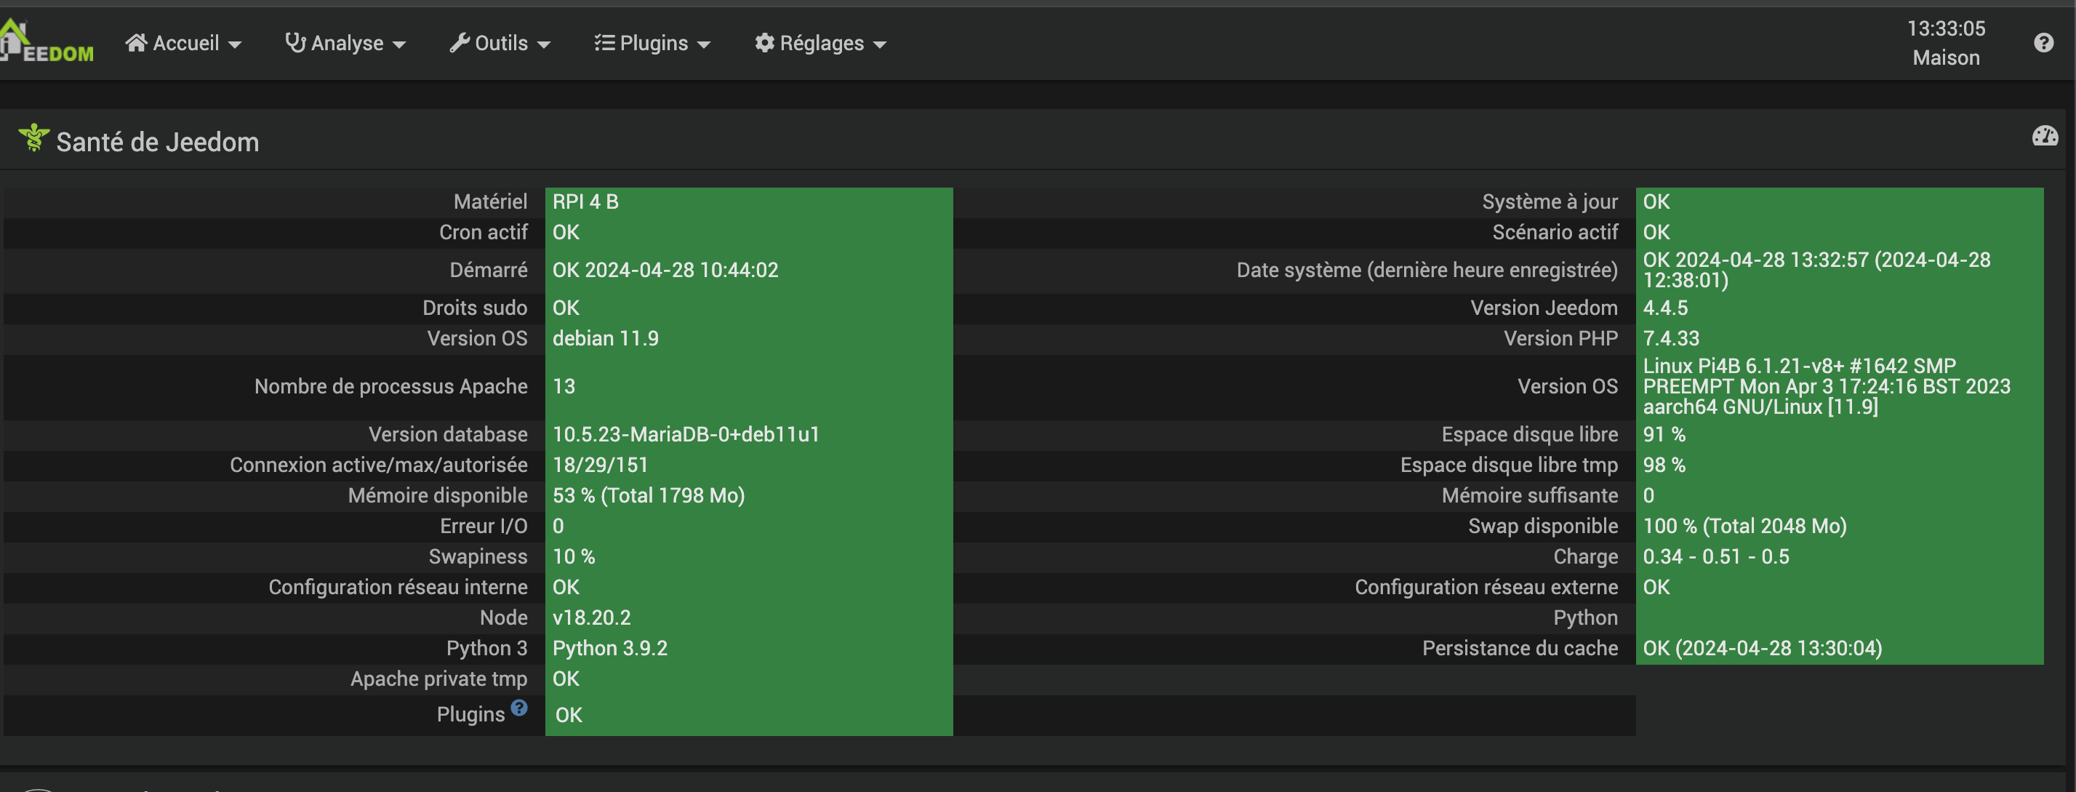Click blue help icon next to Plugins row
The image size is (2076, 792).
click(x=519, y=708)
